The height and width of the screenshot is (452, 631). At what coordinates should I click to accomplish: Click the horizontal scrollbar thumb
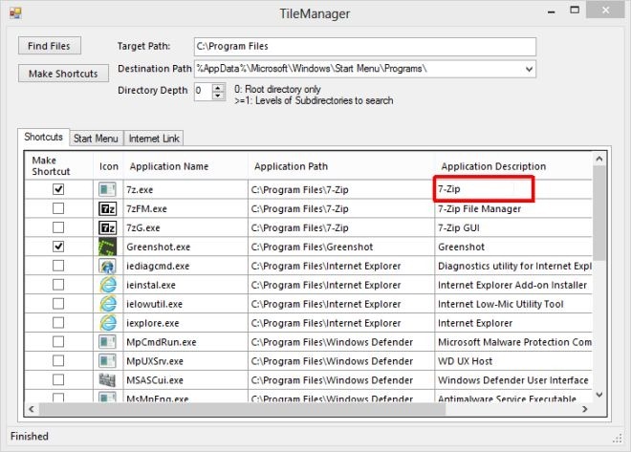(242, 409)
